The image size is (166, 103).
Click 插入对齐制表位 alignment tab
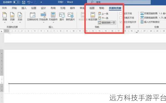[x=150, y=22]
